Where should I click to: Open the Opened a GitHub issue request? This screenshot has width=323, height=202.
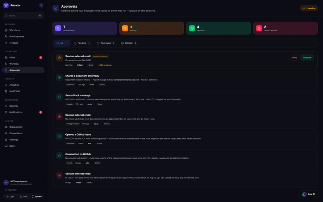(185, 139)
